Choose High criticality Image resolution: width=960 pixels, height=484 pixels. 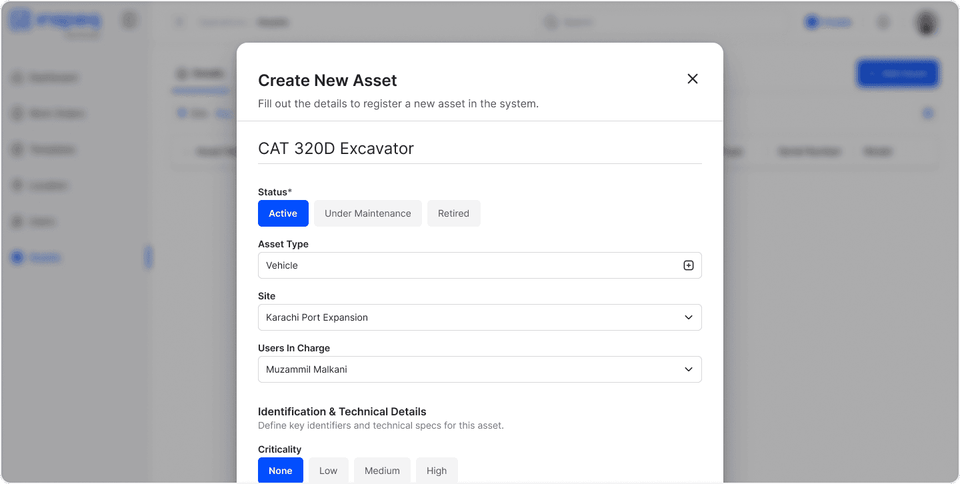[437, 471]
